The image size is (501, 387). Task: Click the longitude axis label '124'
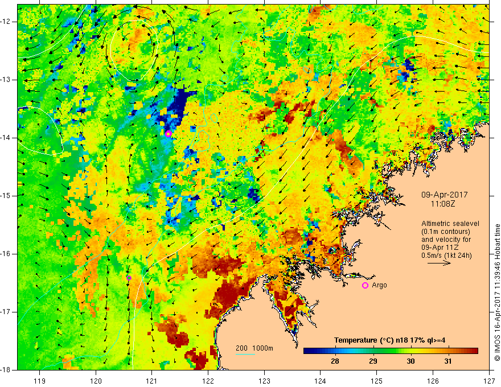[x=321, y=381]
